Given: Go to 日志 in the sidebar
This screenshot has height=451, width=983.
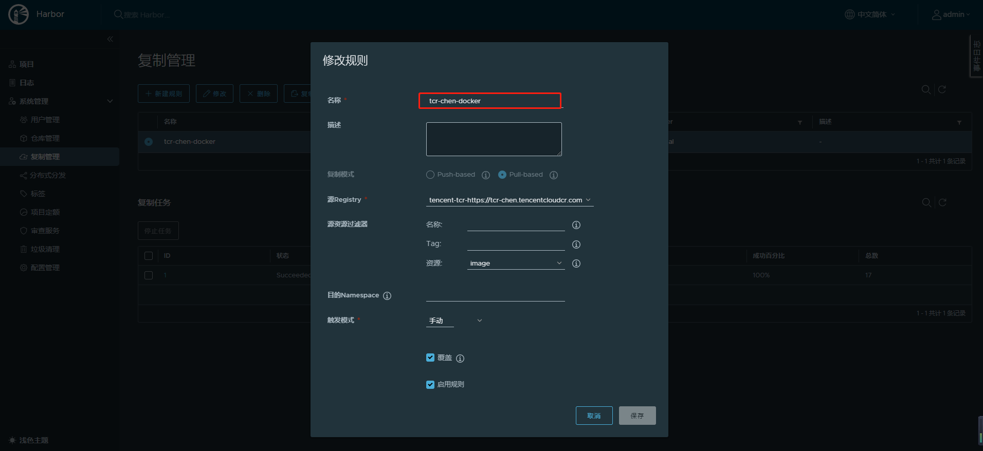Looking at the screenshot, I should pyautogui.click(x=27, y=83).
